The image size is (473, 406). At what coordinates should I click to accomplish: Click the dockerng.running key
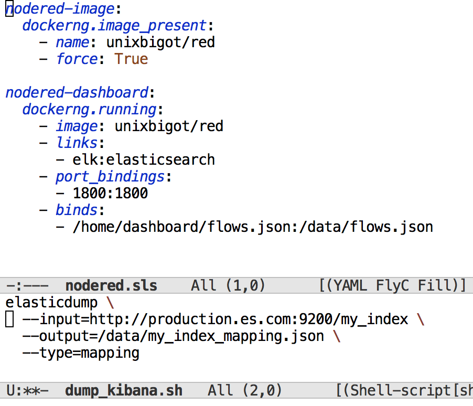[89, 110]
